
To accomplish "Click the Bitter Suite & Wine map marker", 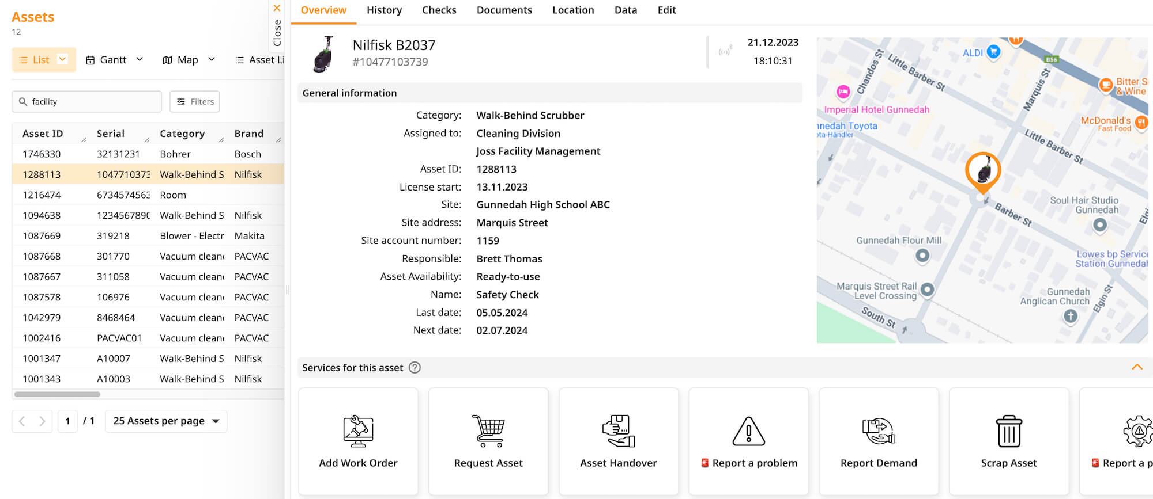I will pos(1106,85).
